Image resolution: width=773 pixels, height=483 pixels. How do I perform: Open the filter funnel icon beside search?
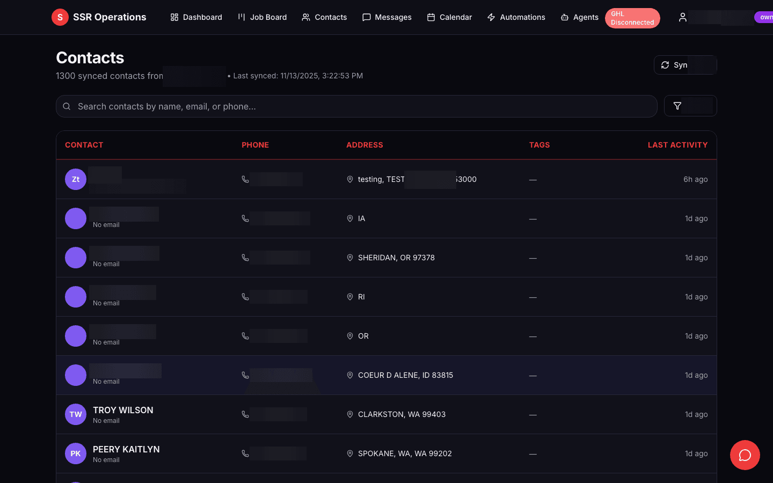click(677, 106)
